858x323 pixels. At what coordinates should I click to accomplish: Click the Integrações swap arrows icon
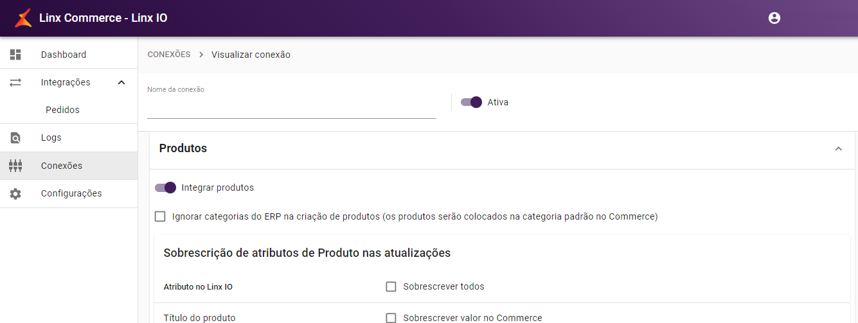[x=15, y=82]
